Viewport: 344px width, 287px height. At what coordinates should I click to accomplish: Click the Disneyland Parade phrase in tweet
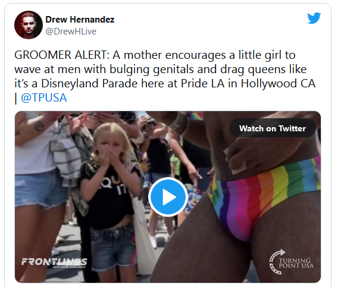(x=89, y=83)
